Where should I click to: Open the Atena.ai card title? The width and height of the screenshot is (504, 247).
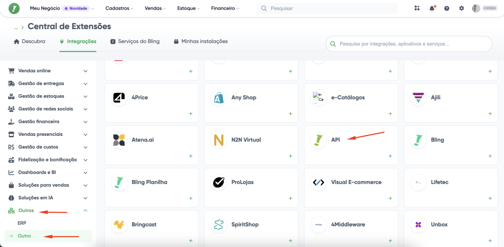tap(143, 140)
